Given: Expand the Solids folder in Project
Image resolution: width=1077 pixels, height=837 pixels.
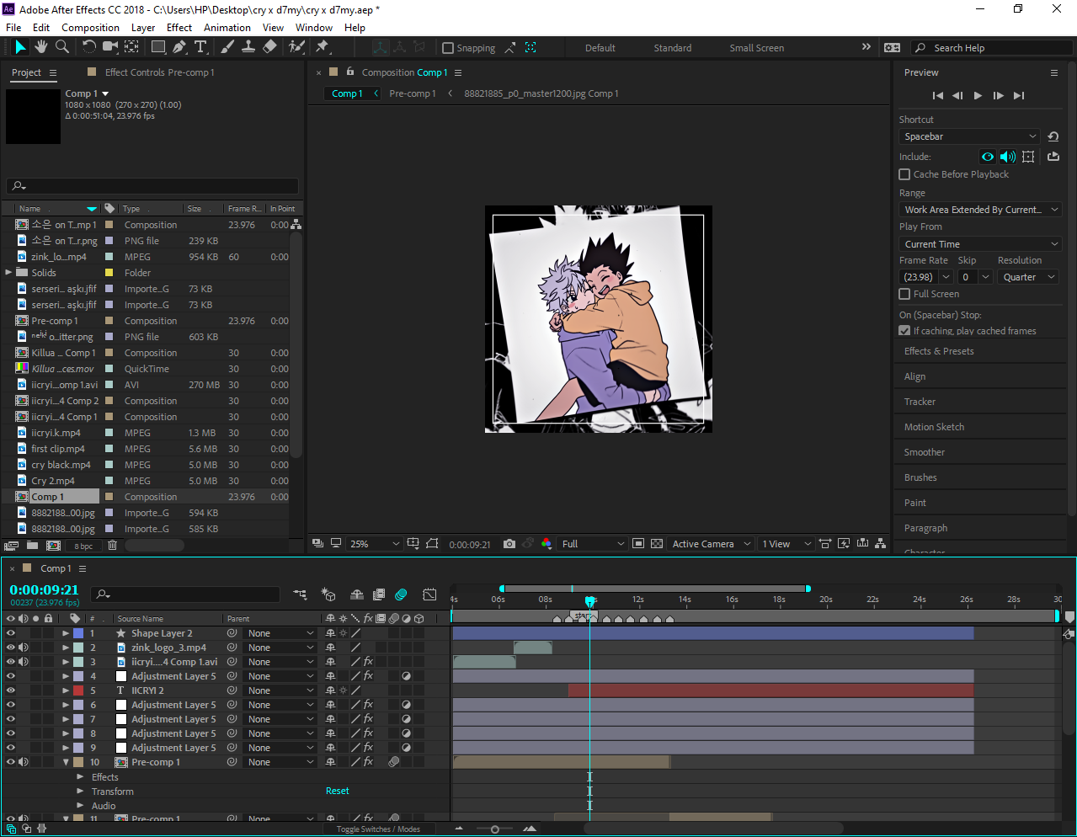Looking at the screenshot, I should coord(9,272).
